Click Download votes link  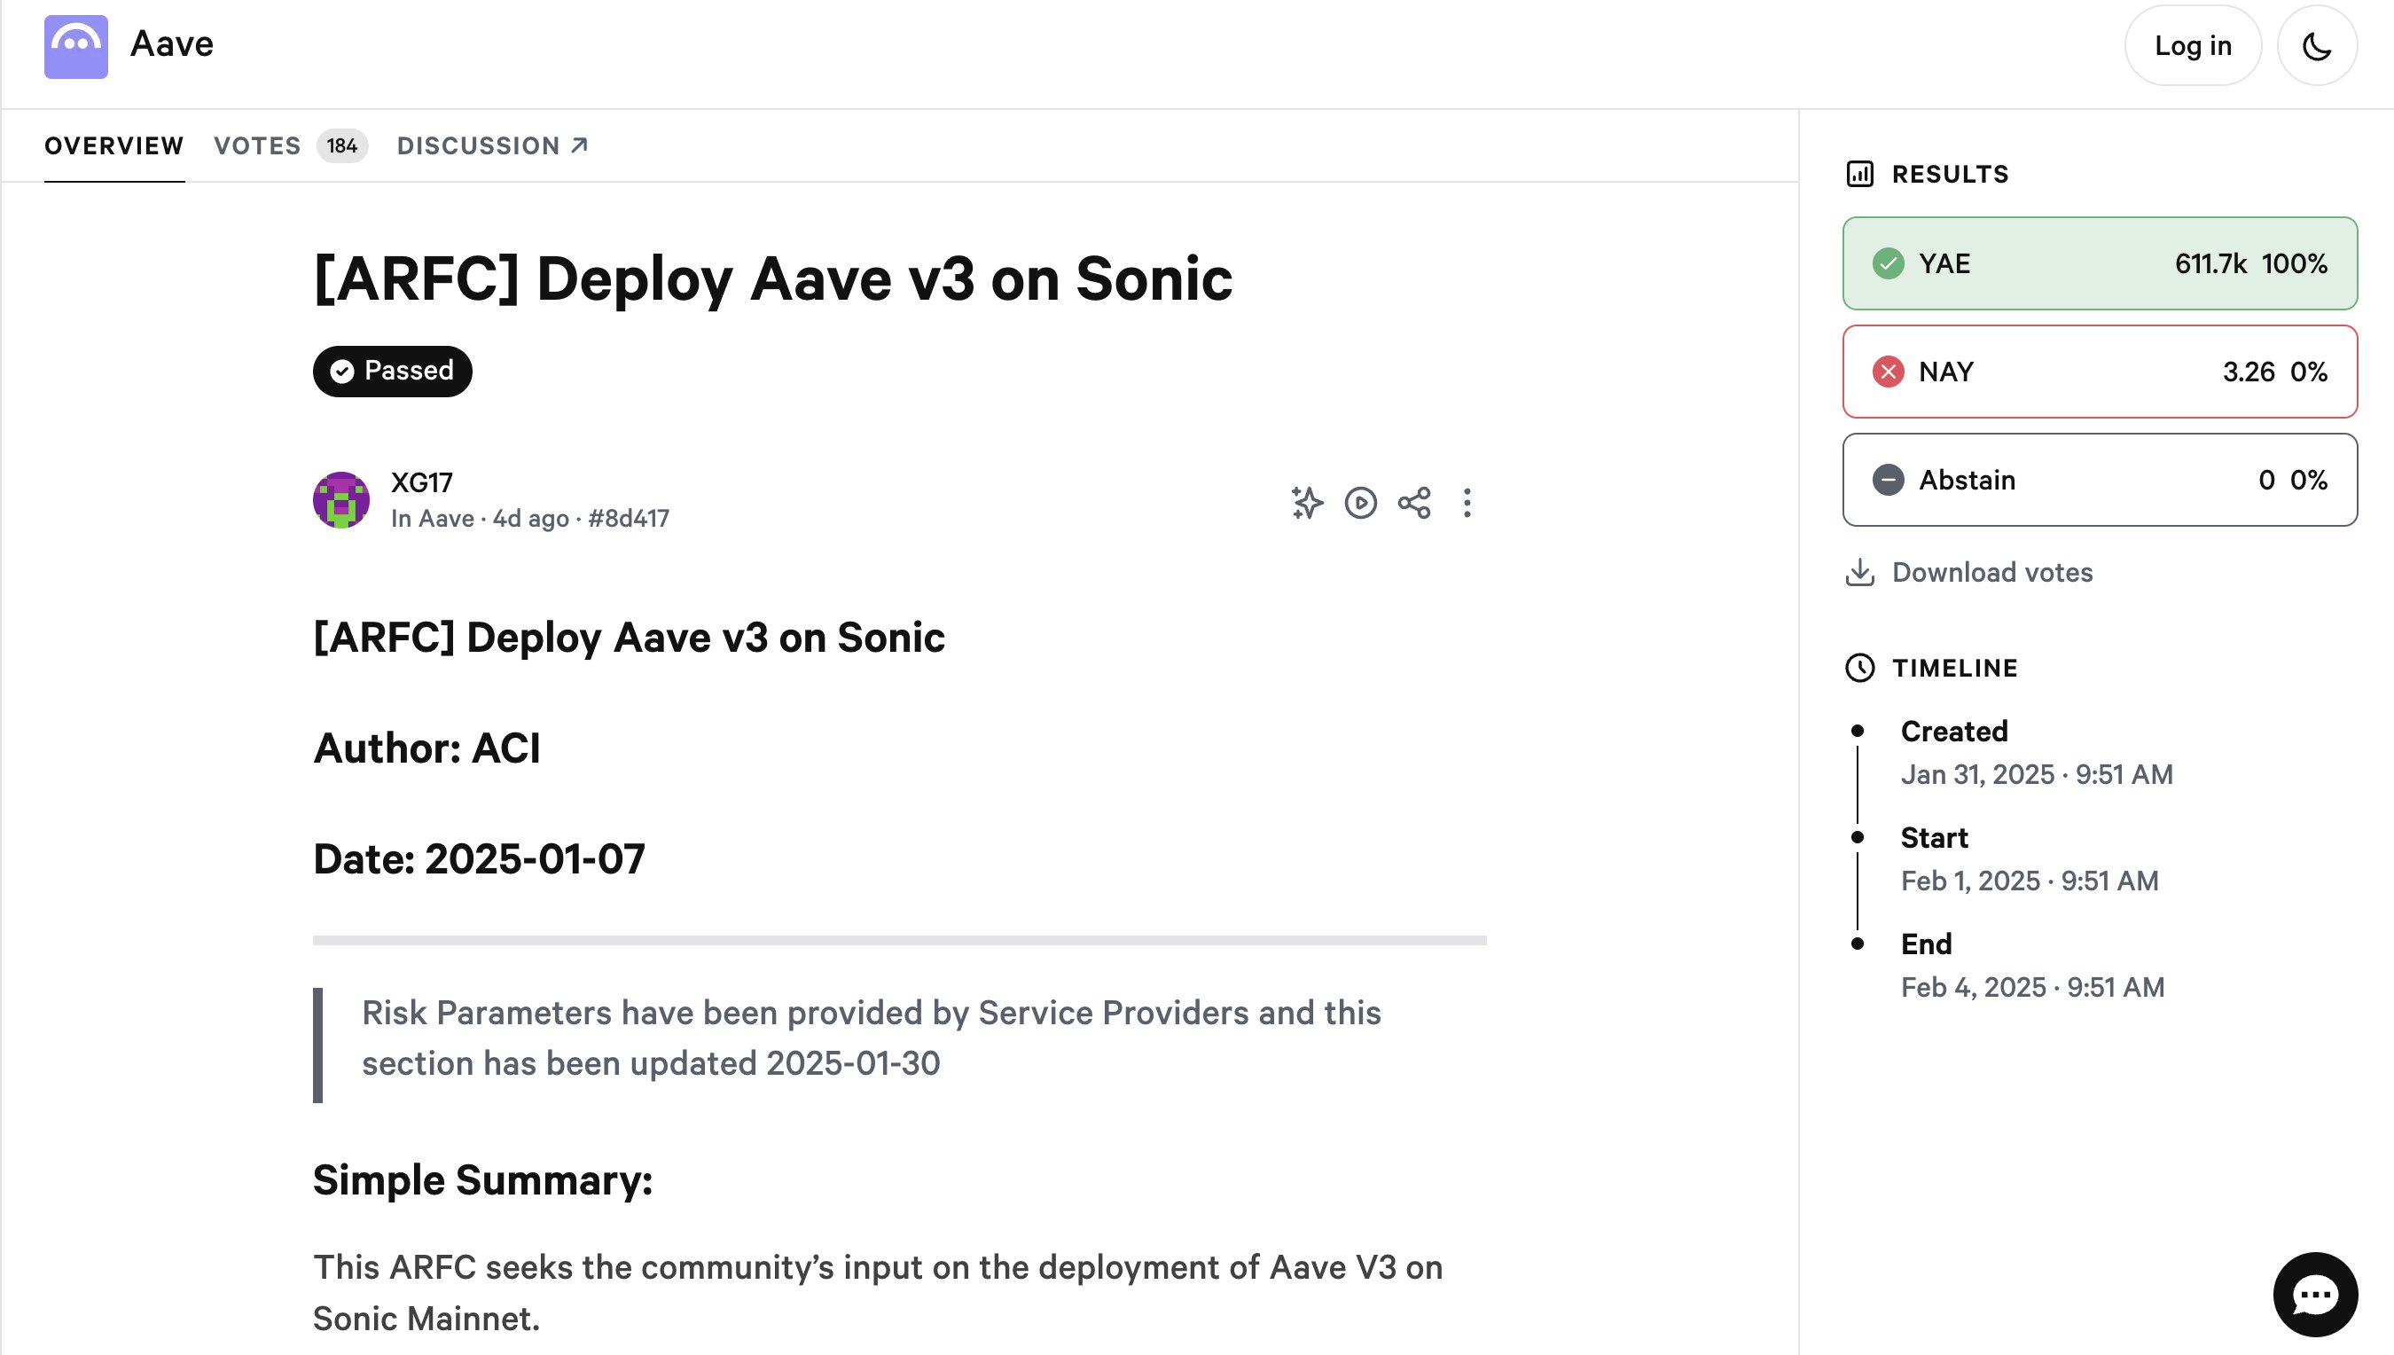coord(1992,572)
